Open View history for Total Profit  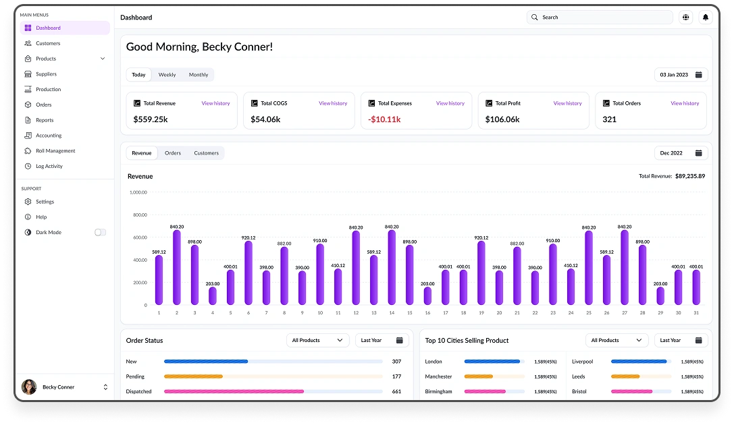[x=568, y=103]
